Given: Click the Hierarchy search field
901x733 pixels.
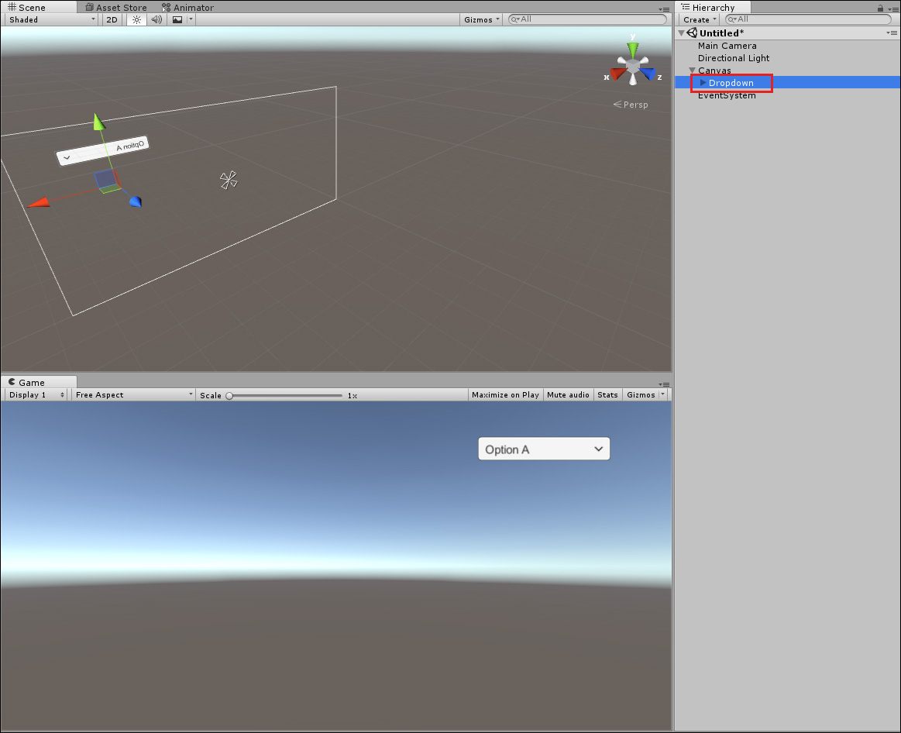Looking at the screenshot, I should tap(810, 19).
